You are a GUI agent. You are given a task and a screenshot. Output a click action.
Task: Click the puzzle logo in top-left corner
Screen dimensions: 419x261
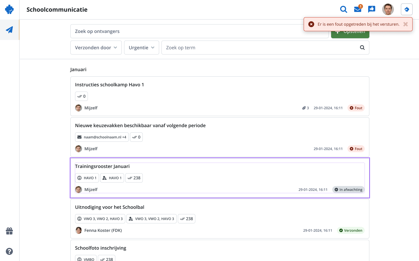coord(9,9)
